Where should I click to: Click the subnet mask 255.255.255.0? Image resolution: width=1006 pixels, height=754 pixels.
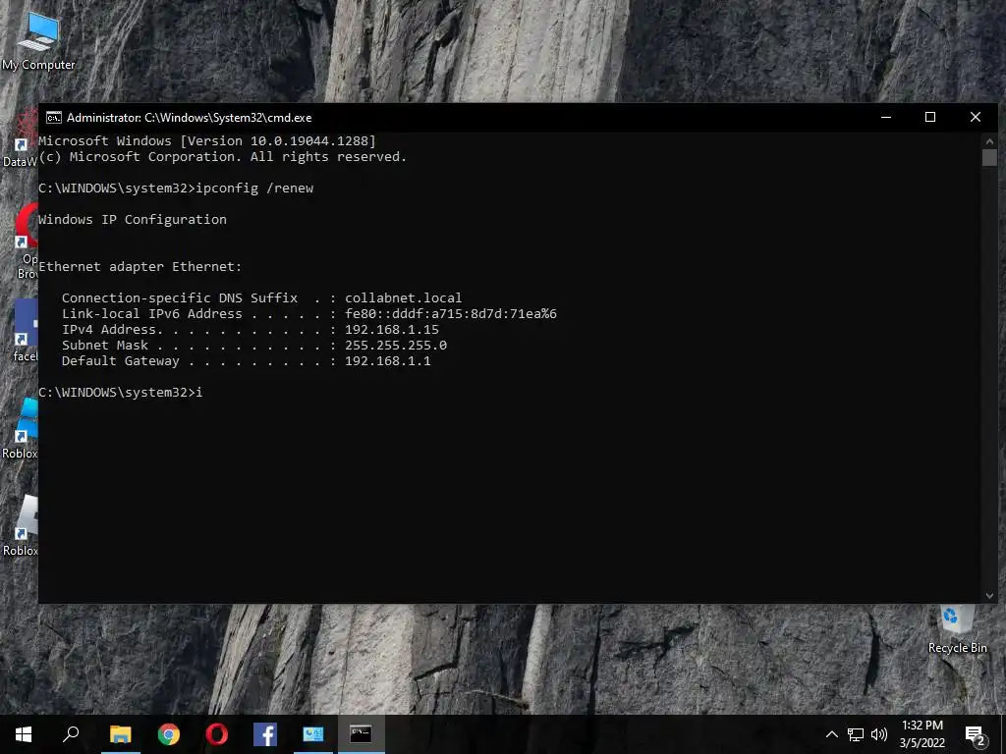click(396, 345)
